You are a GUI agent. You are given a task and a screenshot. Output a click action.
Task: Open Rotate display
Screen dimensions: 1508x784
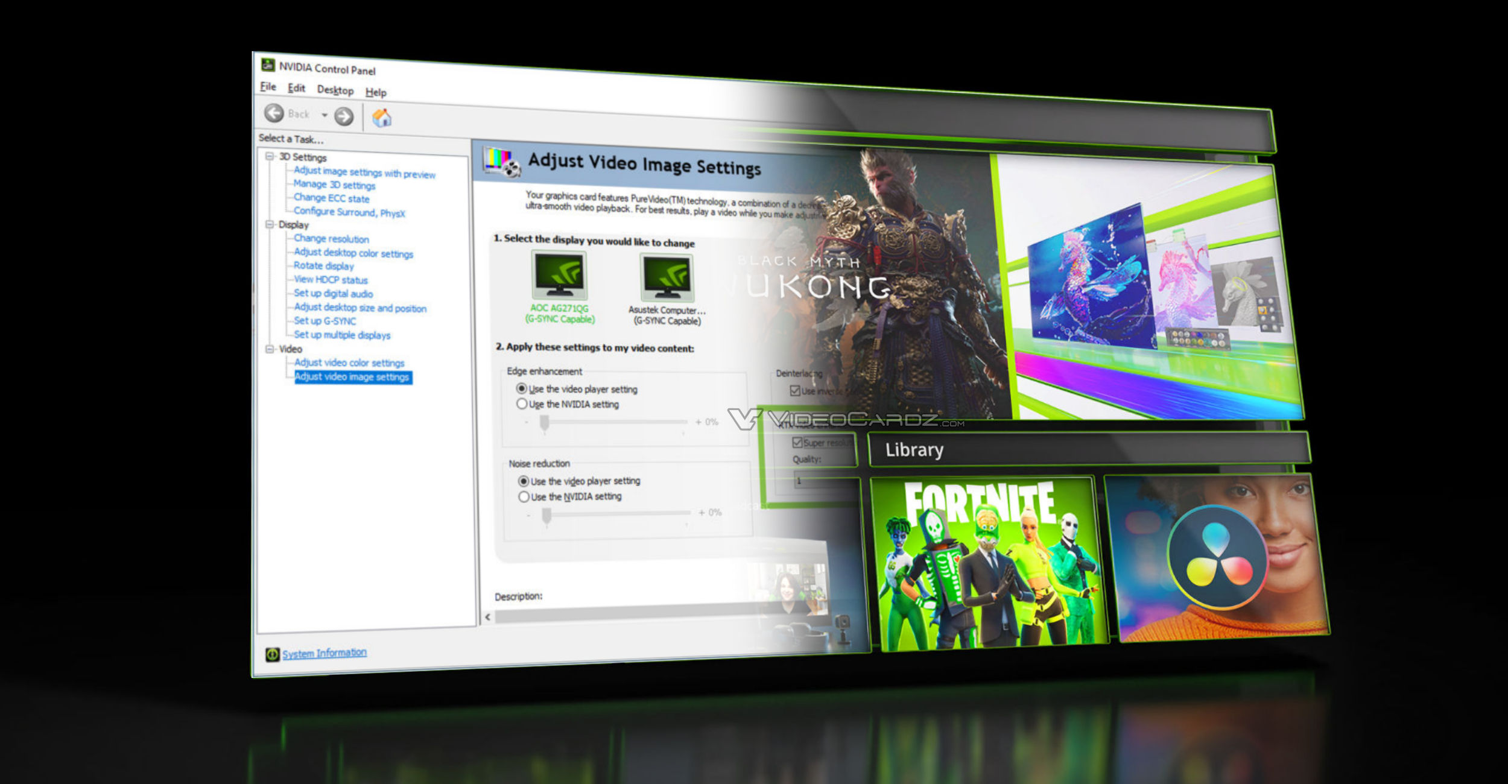coord(324,266)
